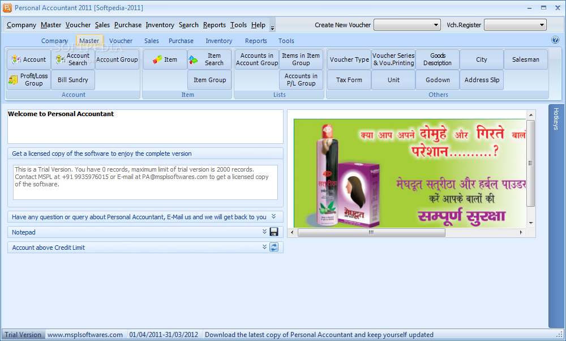Click the ad panel vertical scrollbar thumb
The image size is (566, 341).
(x=531, y=163)
